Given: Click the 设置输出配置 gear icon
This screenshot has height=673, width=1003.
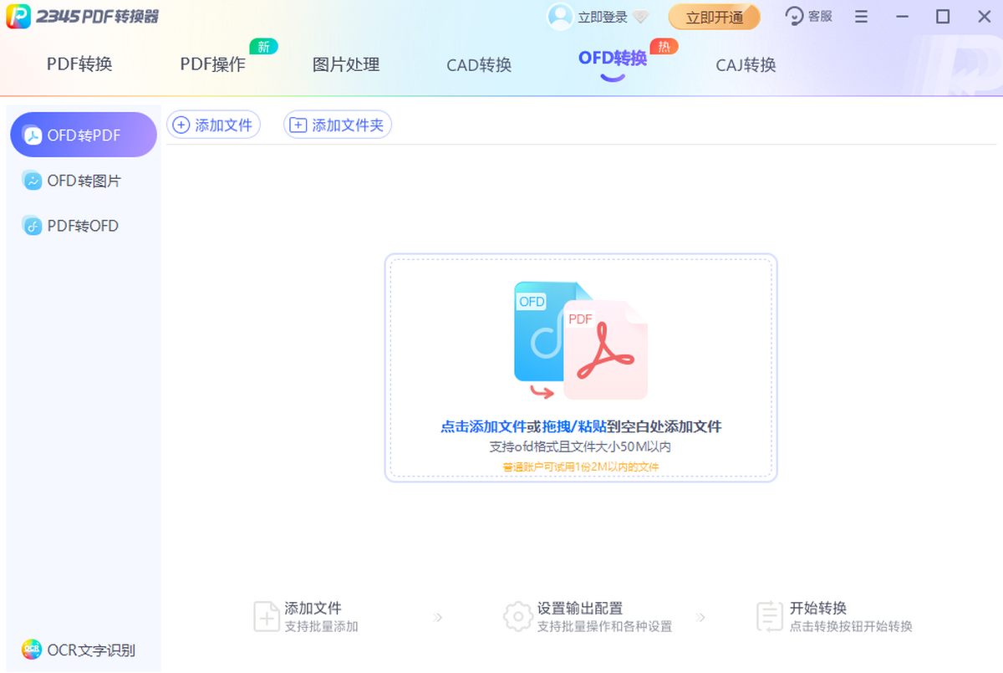Looking at the screenshot, I should click(518, 617).
